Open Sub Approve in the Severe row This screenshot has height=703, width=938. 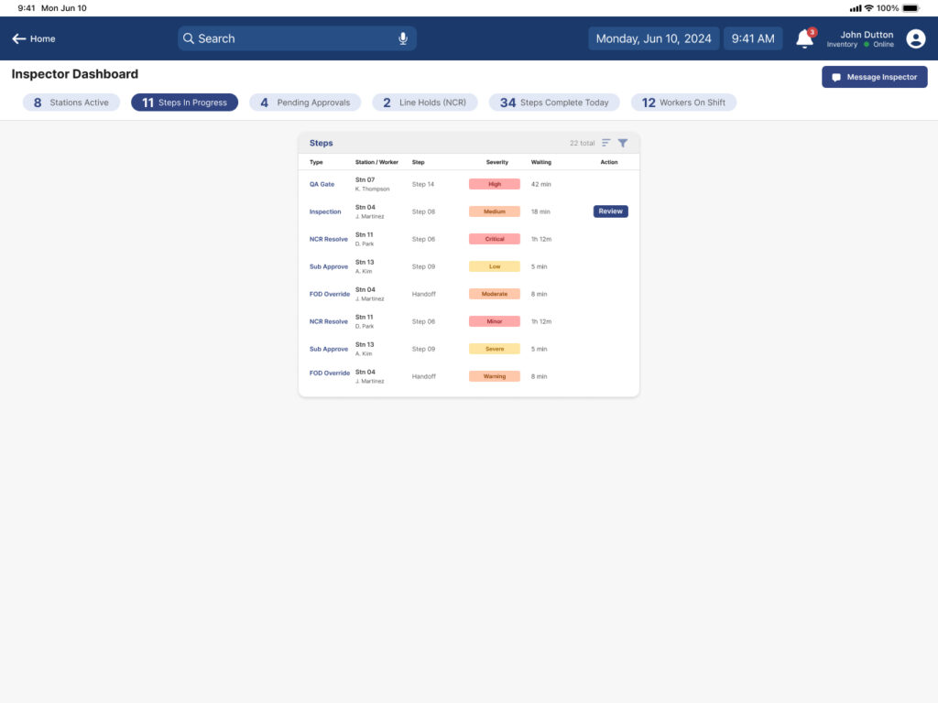329,350
